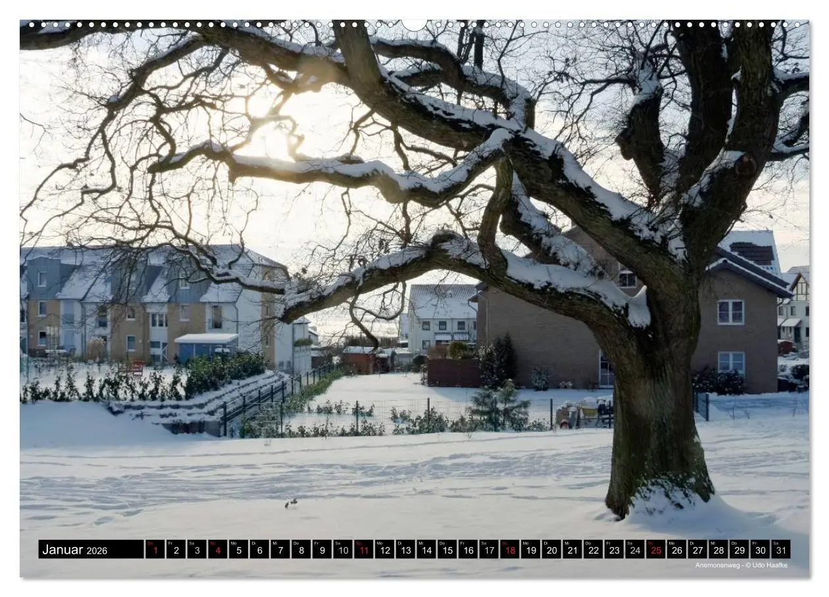Click date cell 16

click(468, 550)
